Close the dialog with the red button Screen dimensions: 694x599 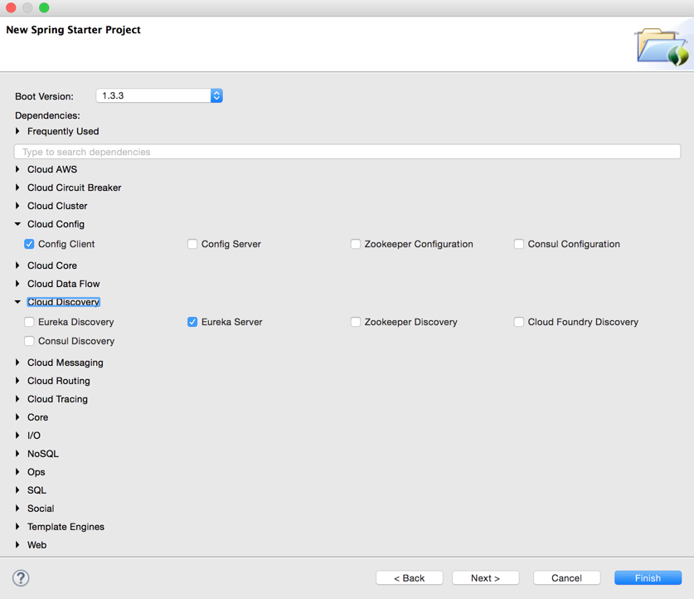(x=11, y=7)
